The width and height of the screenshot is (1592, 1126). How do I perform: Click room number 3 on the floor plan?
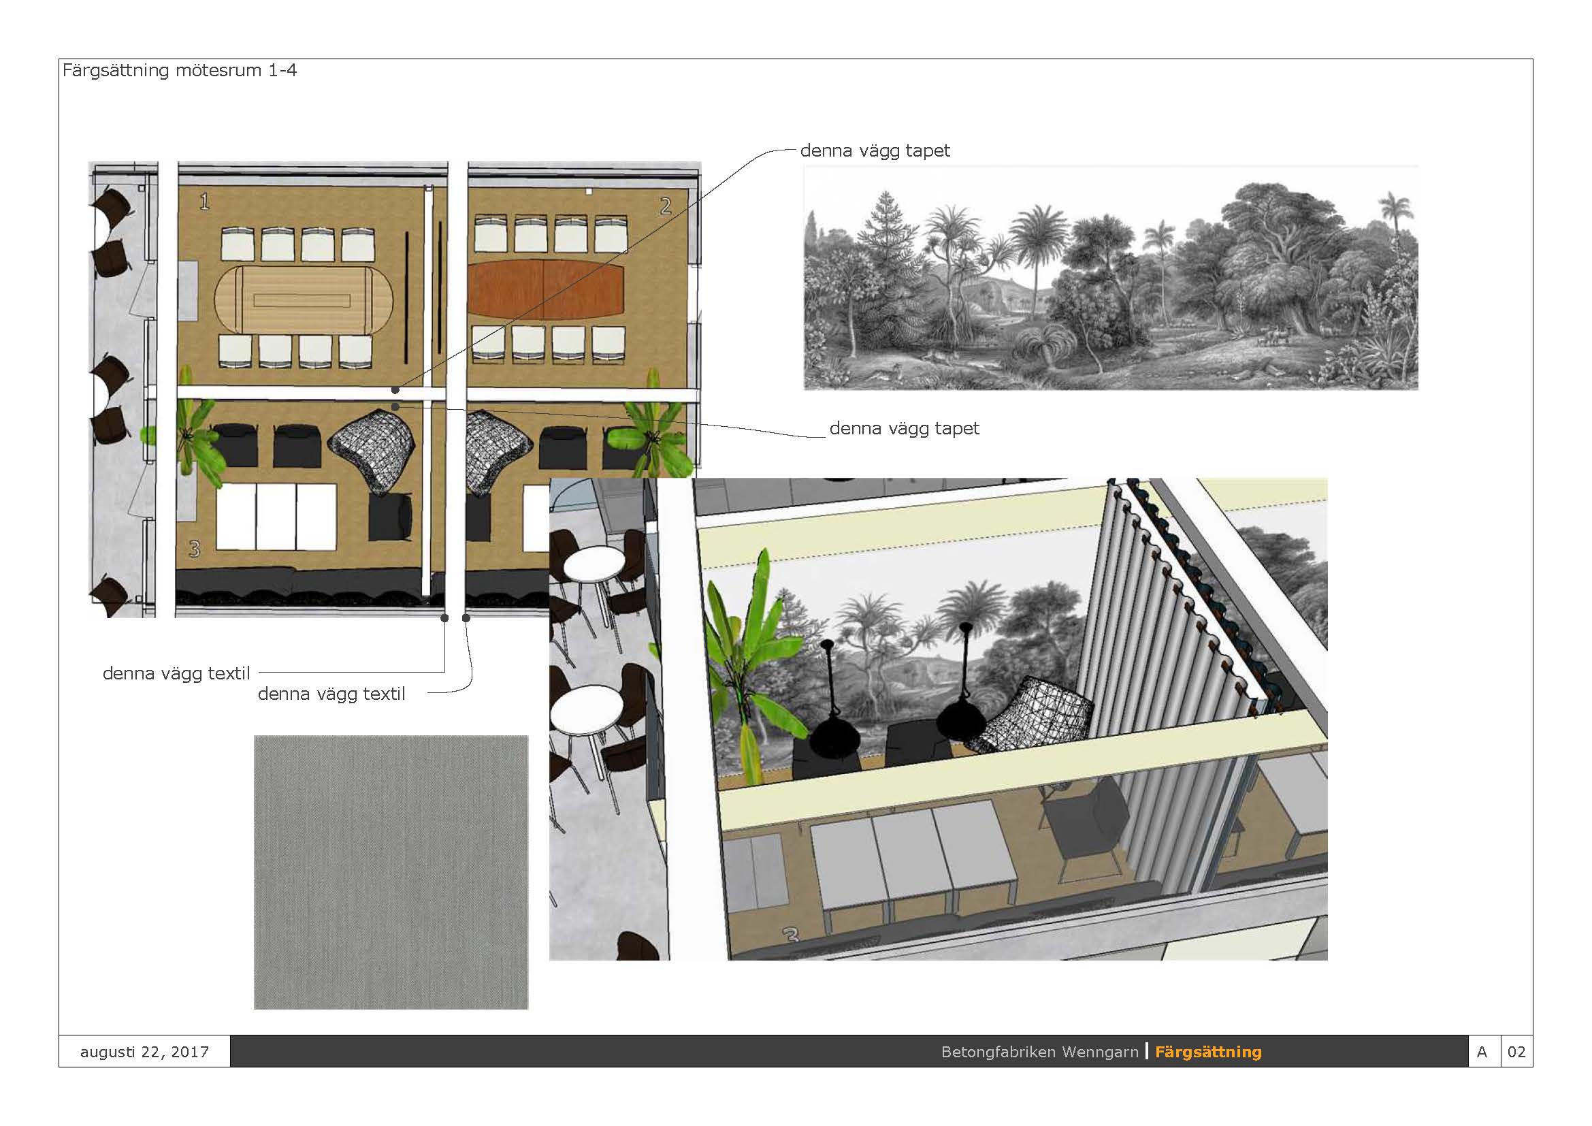click(x=194, y=549)
